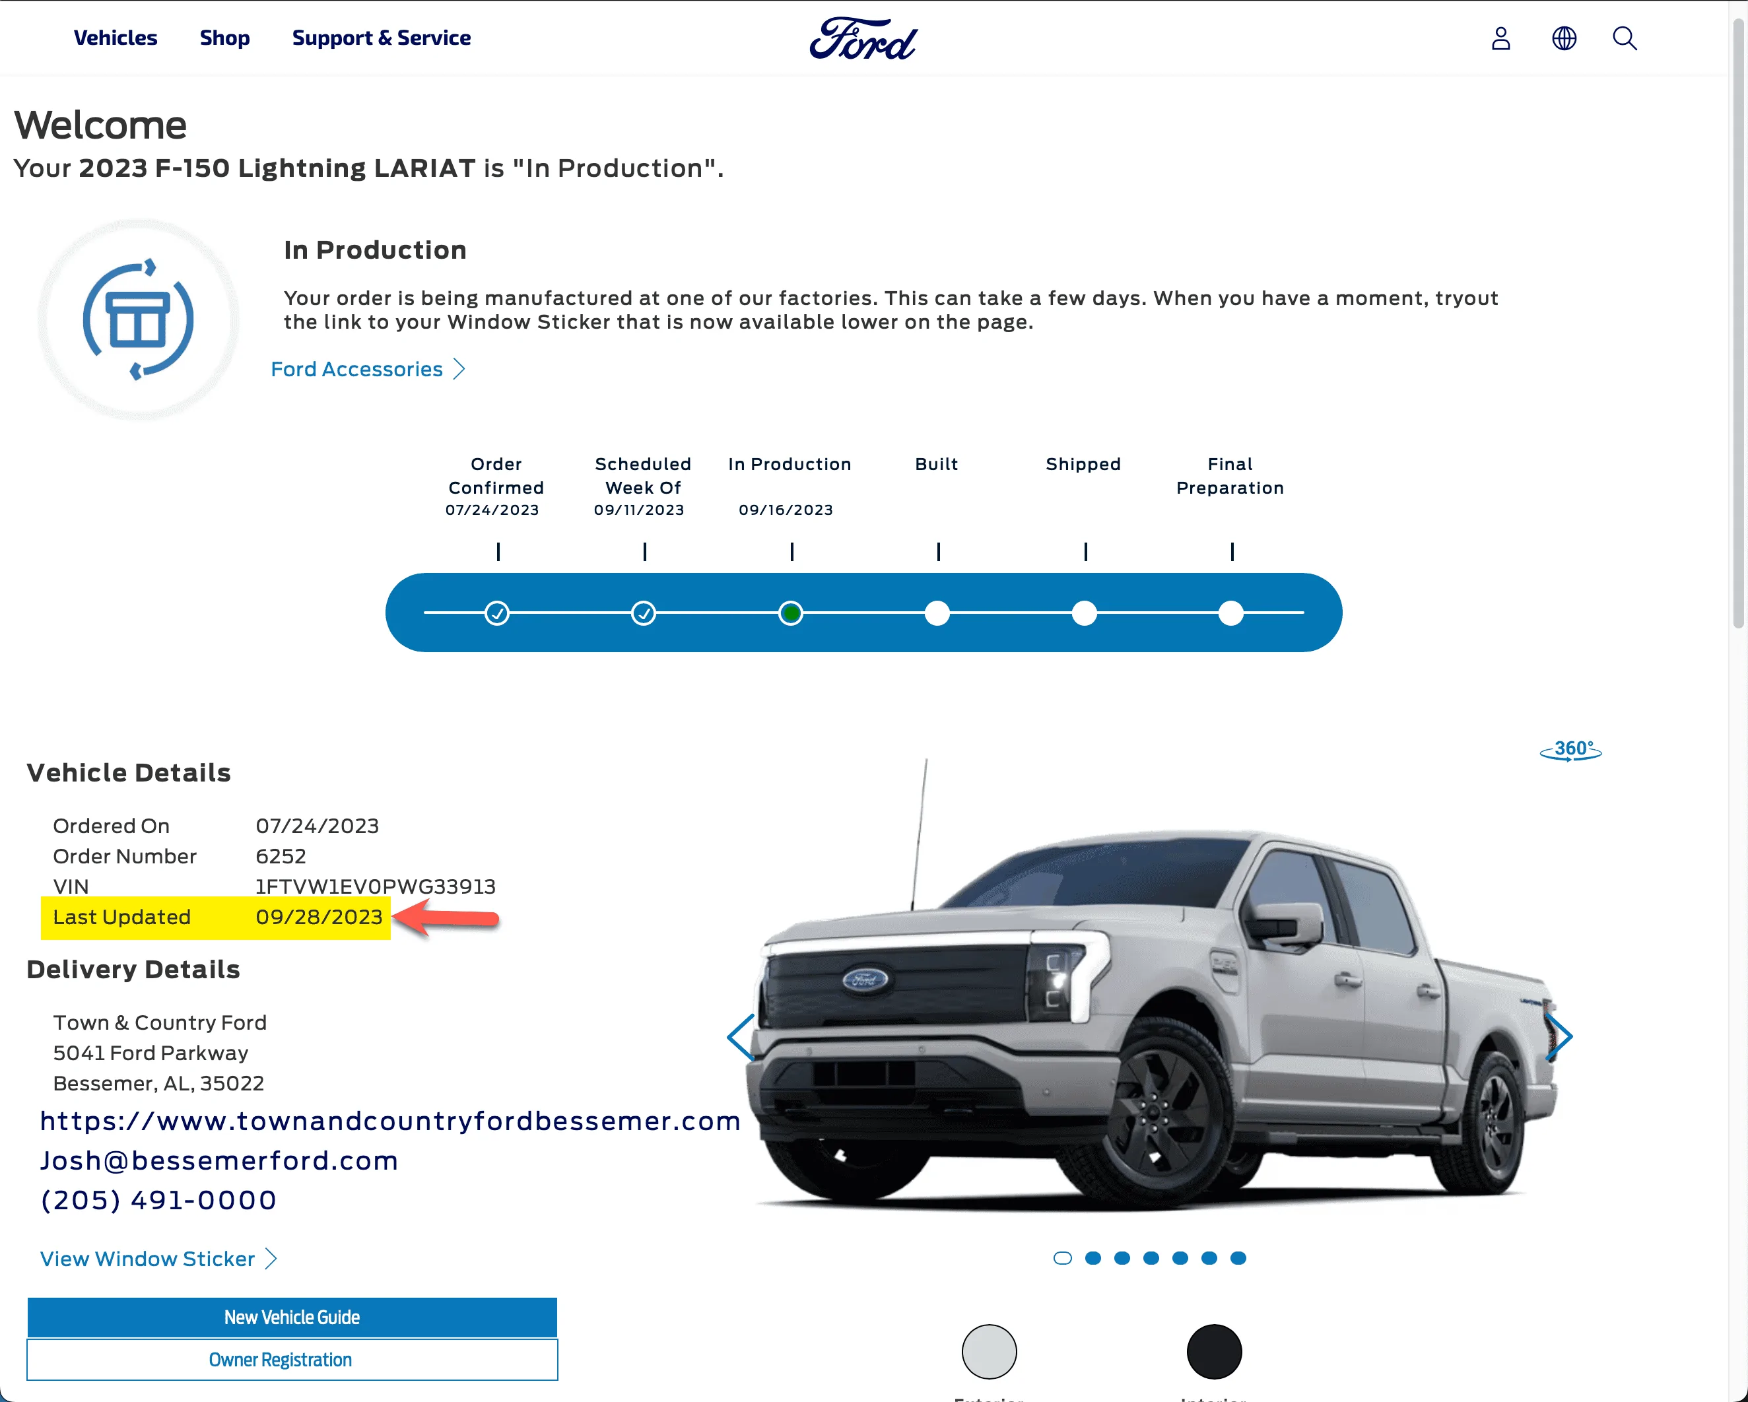Show previous vehicle image arrow
Screen dimensions: 1748x1402
741,1037
